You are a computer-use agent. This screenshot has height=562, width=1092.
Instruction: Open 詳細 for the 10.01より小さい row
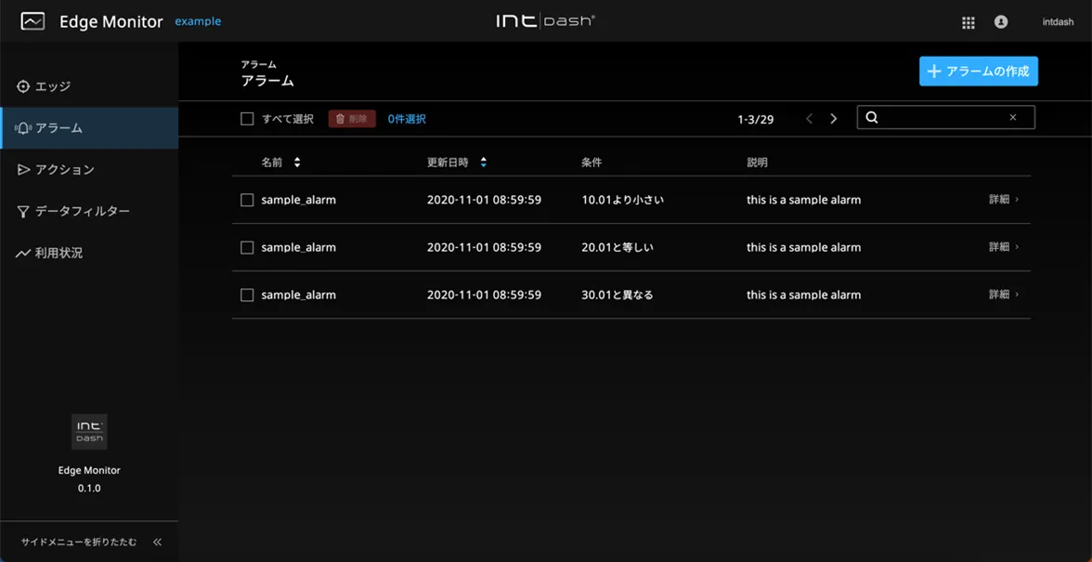pos(1005,199)
